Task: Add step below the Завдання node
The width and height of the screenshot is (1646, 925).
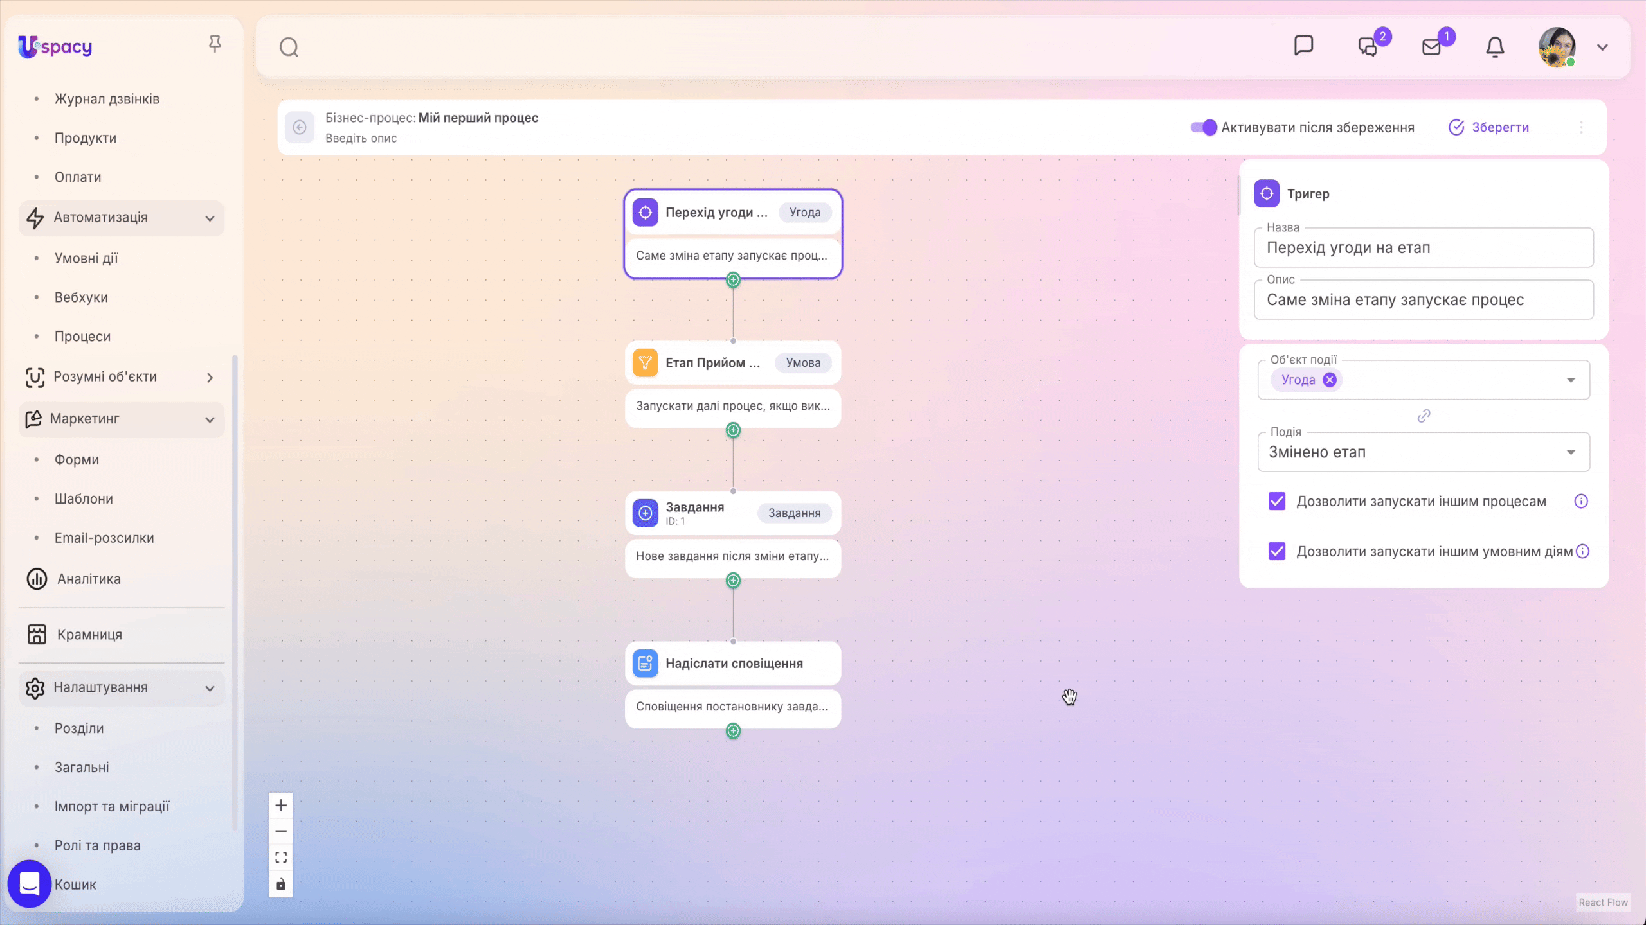Action: tap(733, 581)
